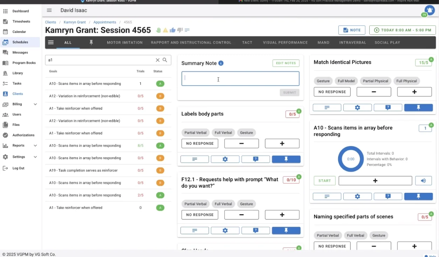Click the Appointments breadcrumb link
This screenshot has height=257, width=439.
105,22
